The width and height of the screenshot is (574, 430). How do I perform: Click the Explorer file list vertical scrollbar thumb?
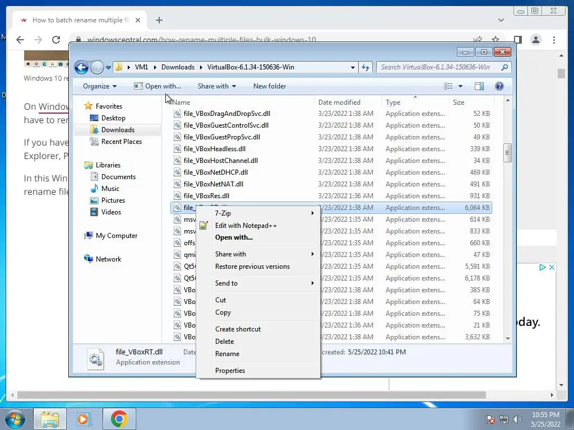tap(507, 152)
